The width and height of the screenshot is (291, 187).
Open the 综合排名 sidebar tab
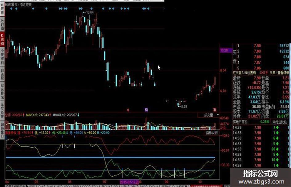pos(2,91)
